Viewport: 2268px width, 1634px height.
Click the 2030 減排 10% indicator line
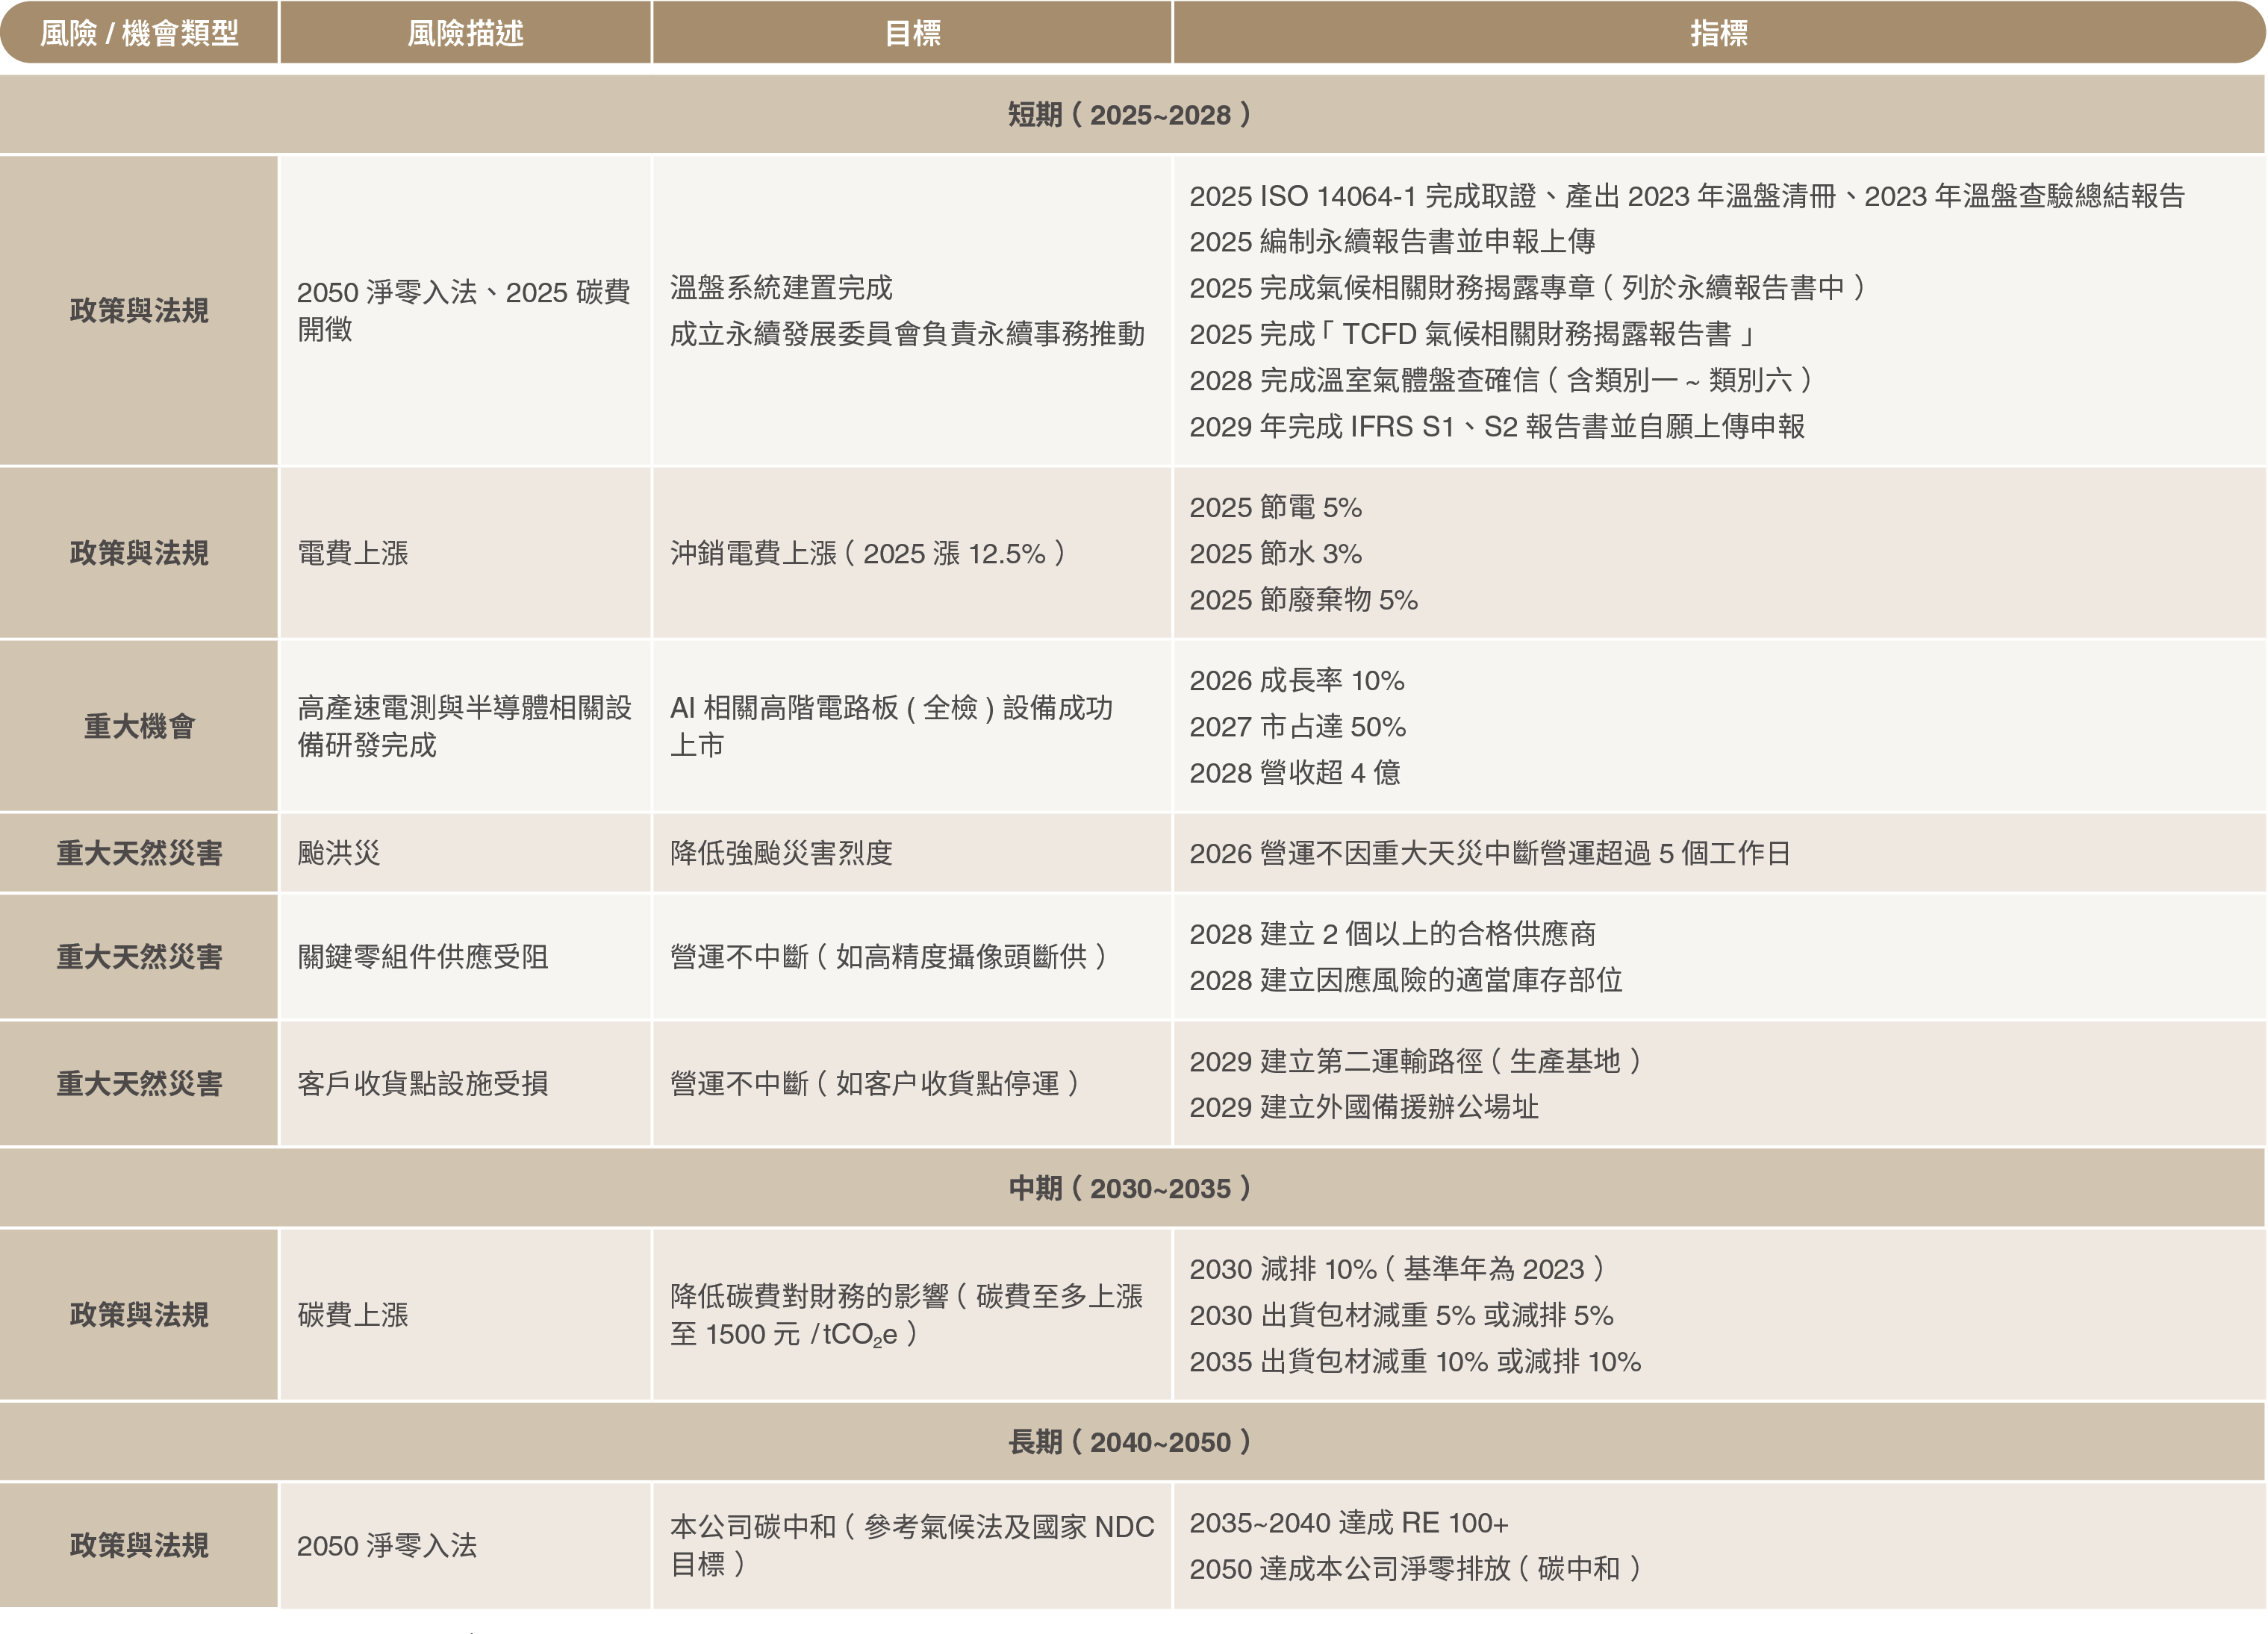point(1396,1269)
